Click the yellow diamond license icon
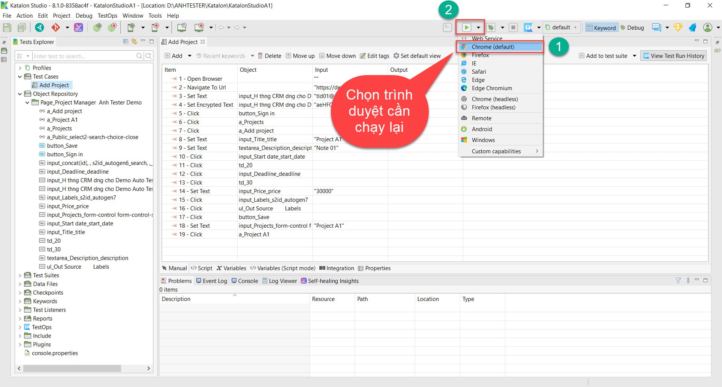 678,27
